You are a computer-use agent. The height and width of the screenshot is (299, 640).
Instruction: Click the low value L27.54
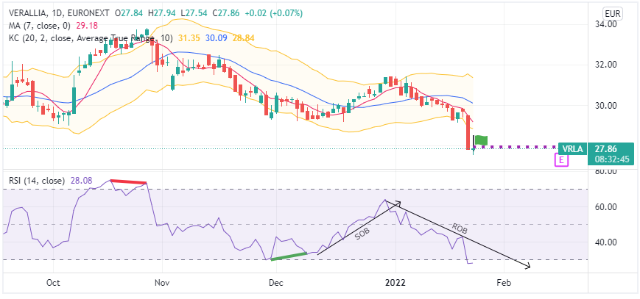coord(194,13)
